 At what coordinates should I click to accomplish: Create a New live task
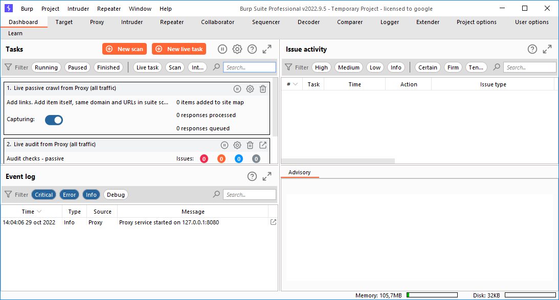tap(179, 49)
